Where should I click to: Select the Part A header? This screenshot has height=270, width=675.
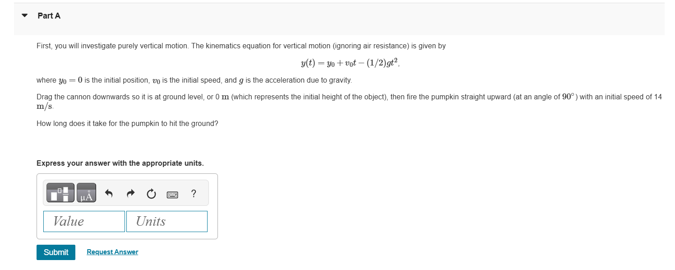click(49, 15)
